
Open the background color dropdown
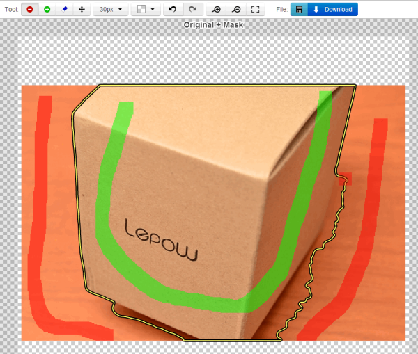point(146,10)
